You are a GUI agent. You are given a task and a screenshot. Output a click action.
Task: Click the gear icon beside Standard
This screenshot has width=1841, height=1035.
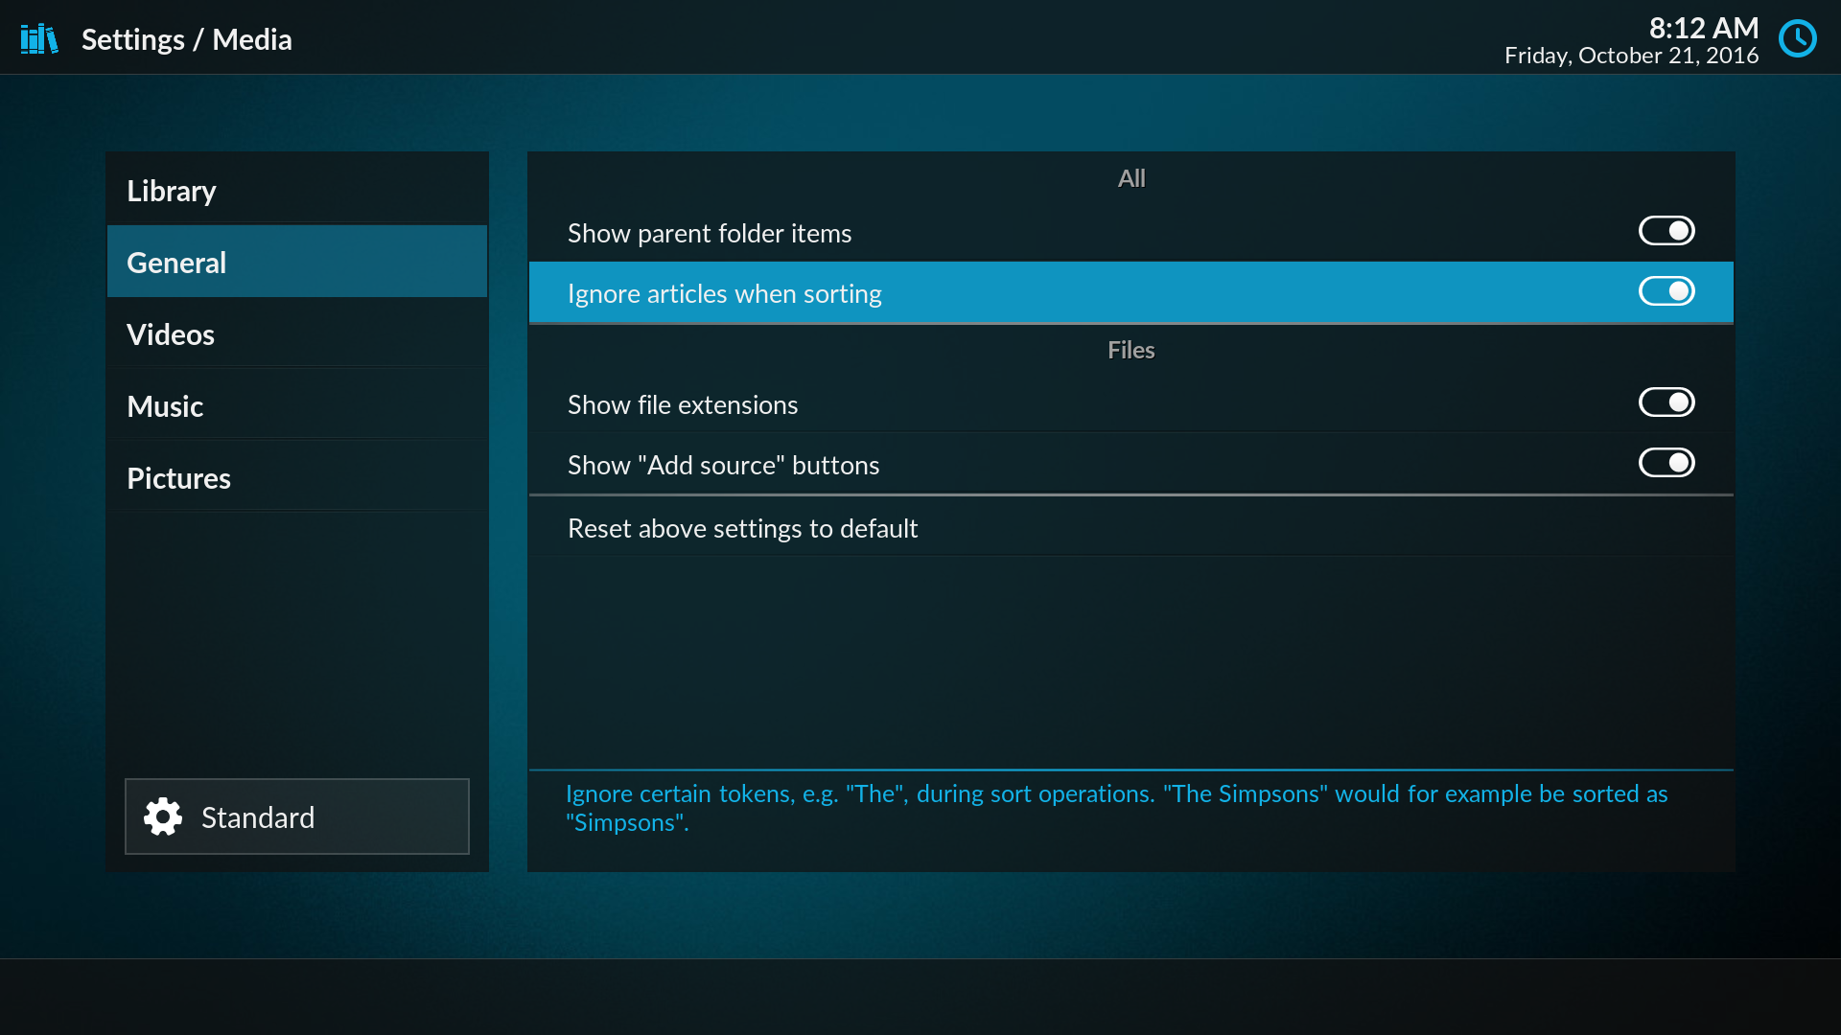pos(163,817)
